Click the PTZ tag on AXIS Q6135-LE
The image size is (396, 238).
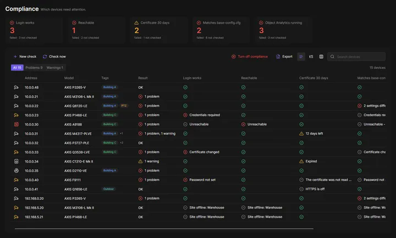coord(124,106)
